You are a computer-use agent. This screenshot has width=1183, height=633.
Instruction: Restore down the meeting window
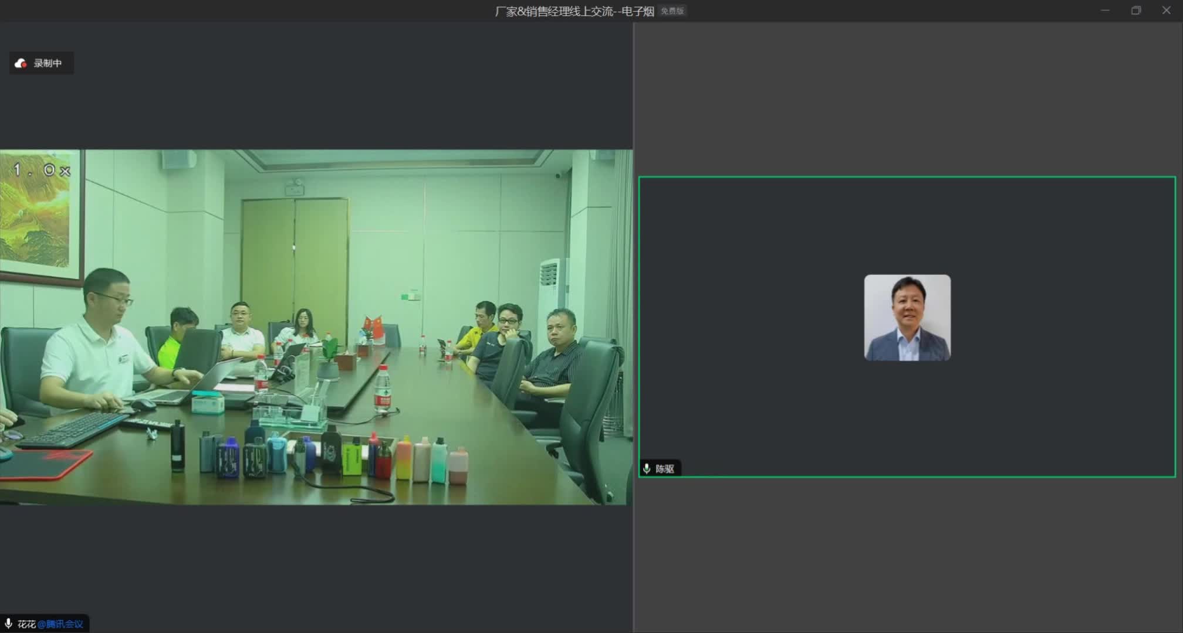(x=1136, y=11)
